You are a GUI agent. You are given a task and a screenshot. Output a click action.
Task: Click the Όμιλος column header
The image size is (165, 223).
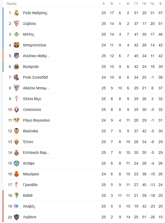tap(12, 4)
